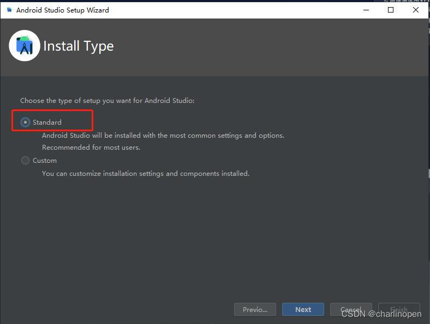Click the Android Studio logo in header
Viewport: 430px width, 324px height.
click(25, 46)
